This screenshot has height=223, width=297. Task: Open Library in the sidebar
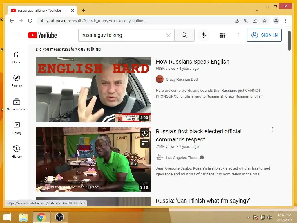[x=17, y=128]
